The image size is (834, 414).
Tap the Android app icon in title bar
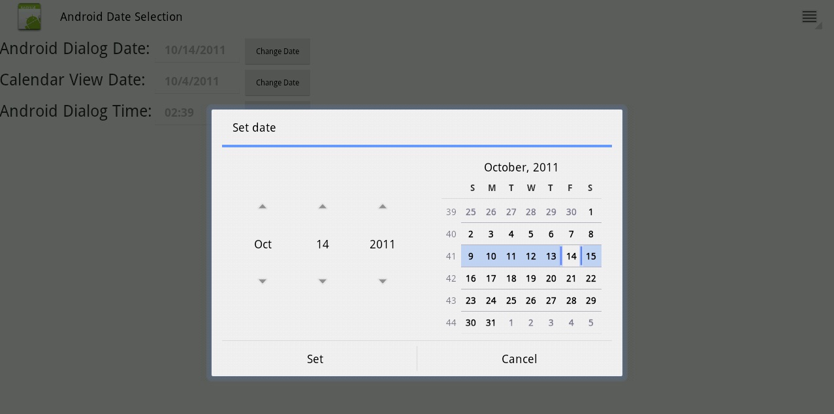point(29,16)
